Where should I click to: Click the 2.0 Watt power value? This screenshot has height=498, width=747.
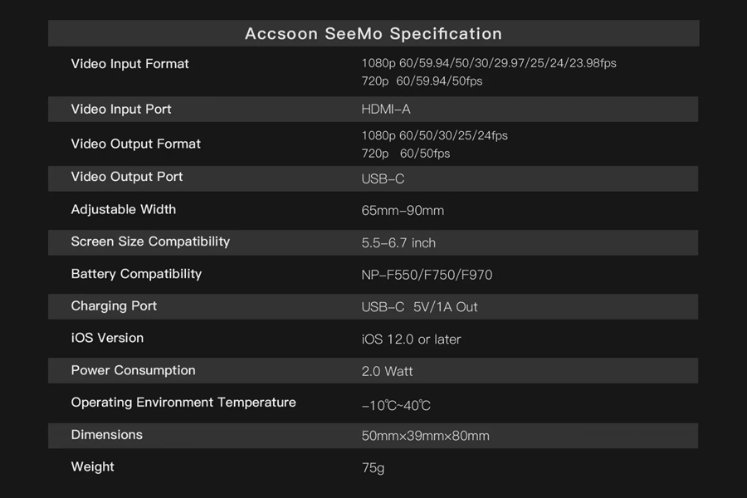[x=387, y=371]
